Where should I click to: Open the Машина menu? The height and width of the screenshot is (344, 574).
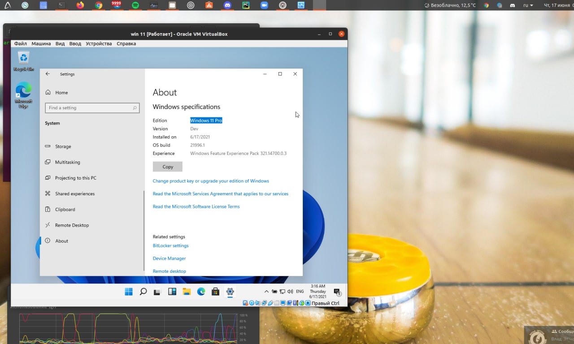point(41,43)
